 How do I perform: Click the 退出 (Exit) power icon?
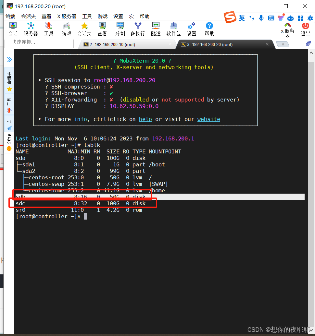pyautogui.click(x=306, y=30)
